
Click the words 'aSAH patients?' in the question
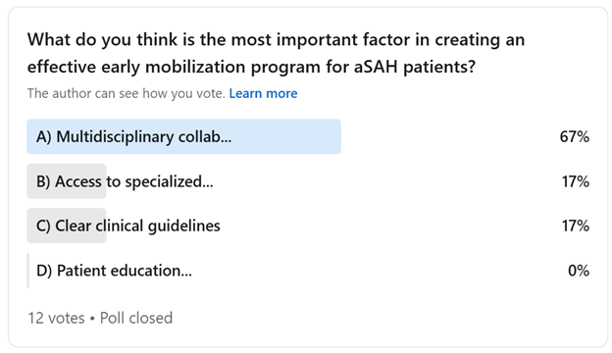pyautogui.click(x=415, y=67)
